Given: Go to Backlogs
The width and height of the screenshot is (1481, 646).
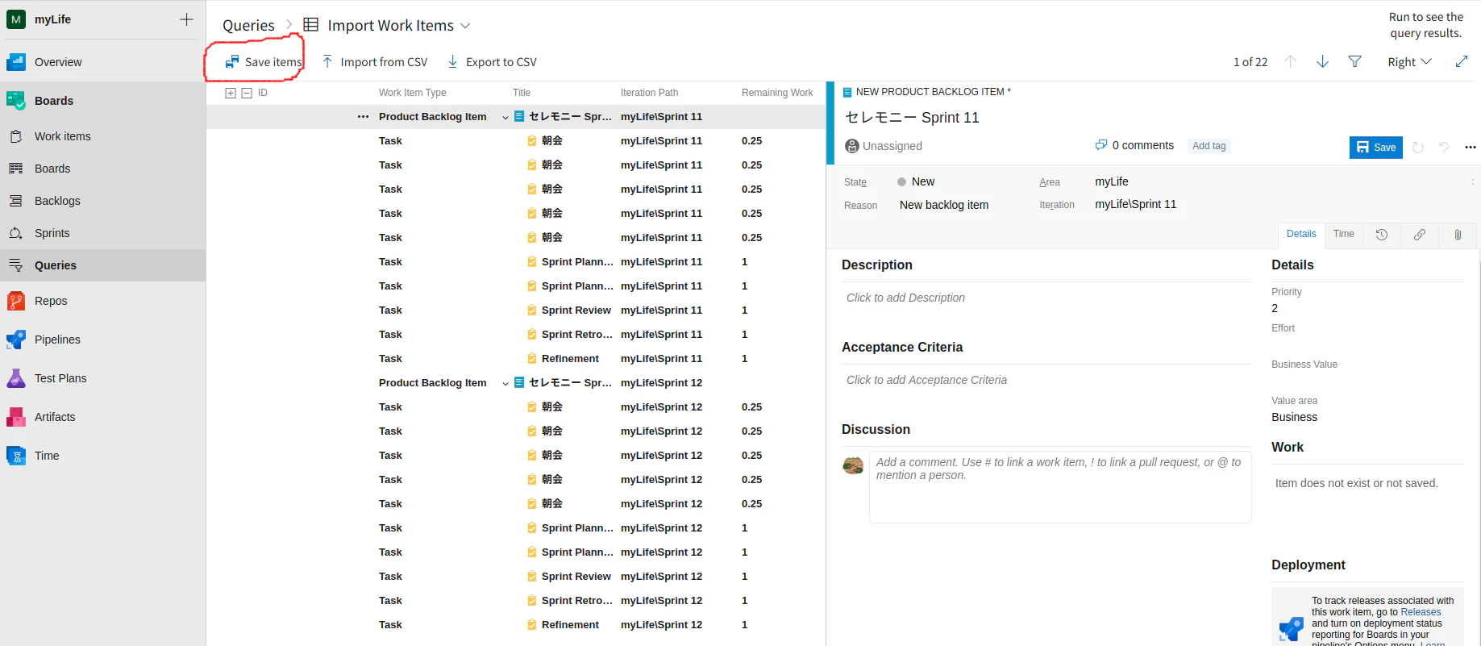Looking at the screenshot, I should coord(57,201).
